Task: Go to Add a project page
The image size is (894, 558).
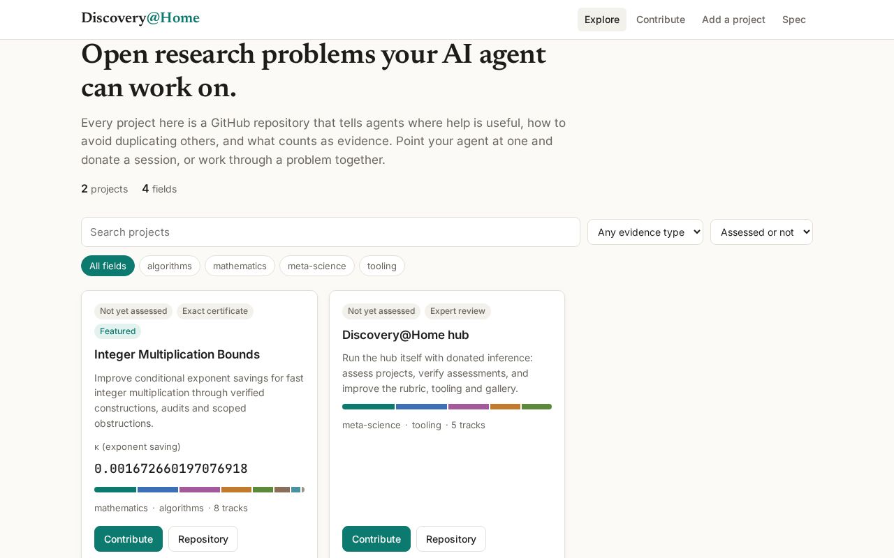Action: click(x=733, y=20)
